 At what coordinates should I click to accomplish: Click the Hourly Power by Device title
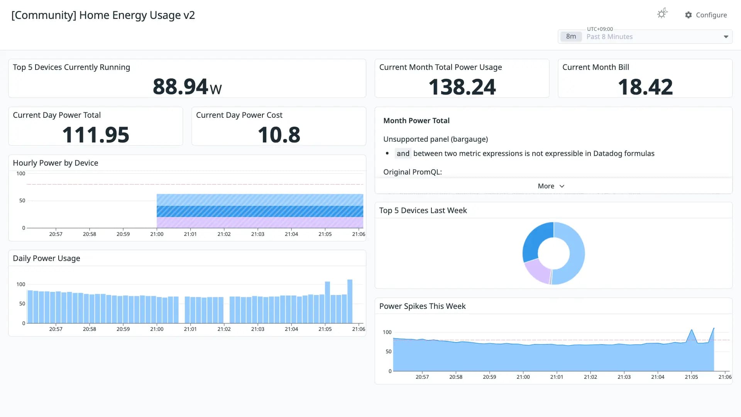click(56, 163)
